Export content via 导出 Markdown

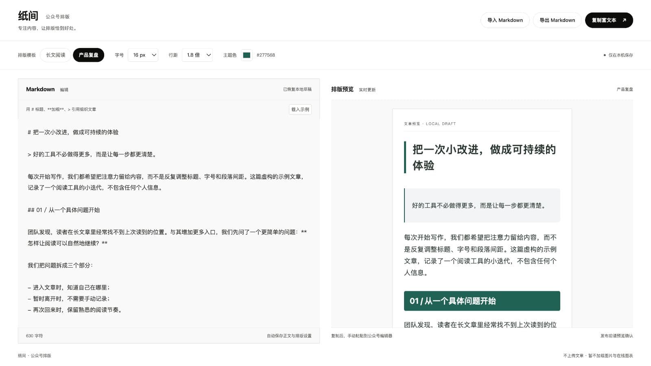(557, 20)
